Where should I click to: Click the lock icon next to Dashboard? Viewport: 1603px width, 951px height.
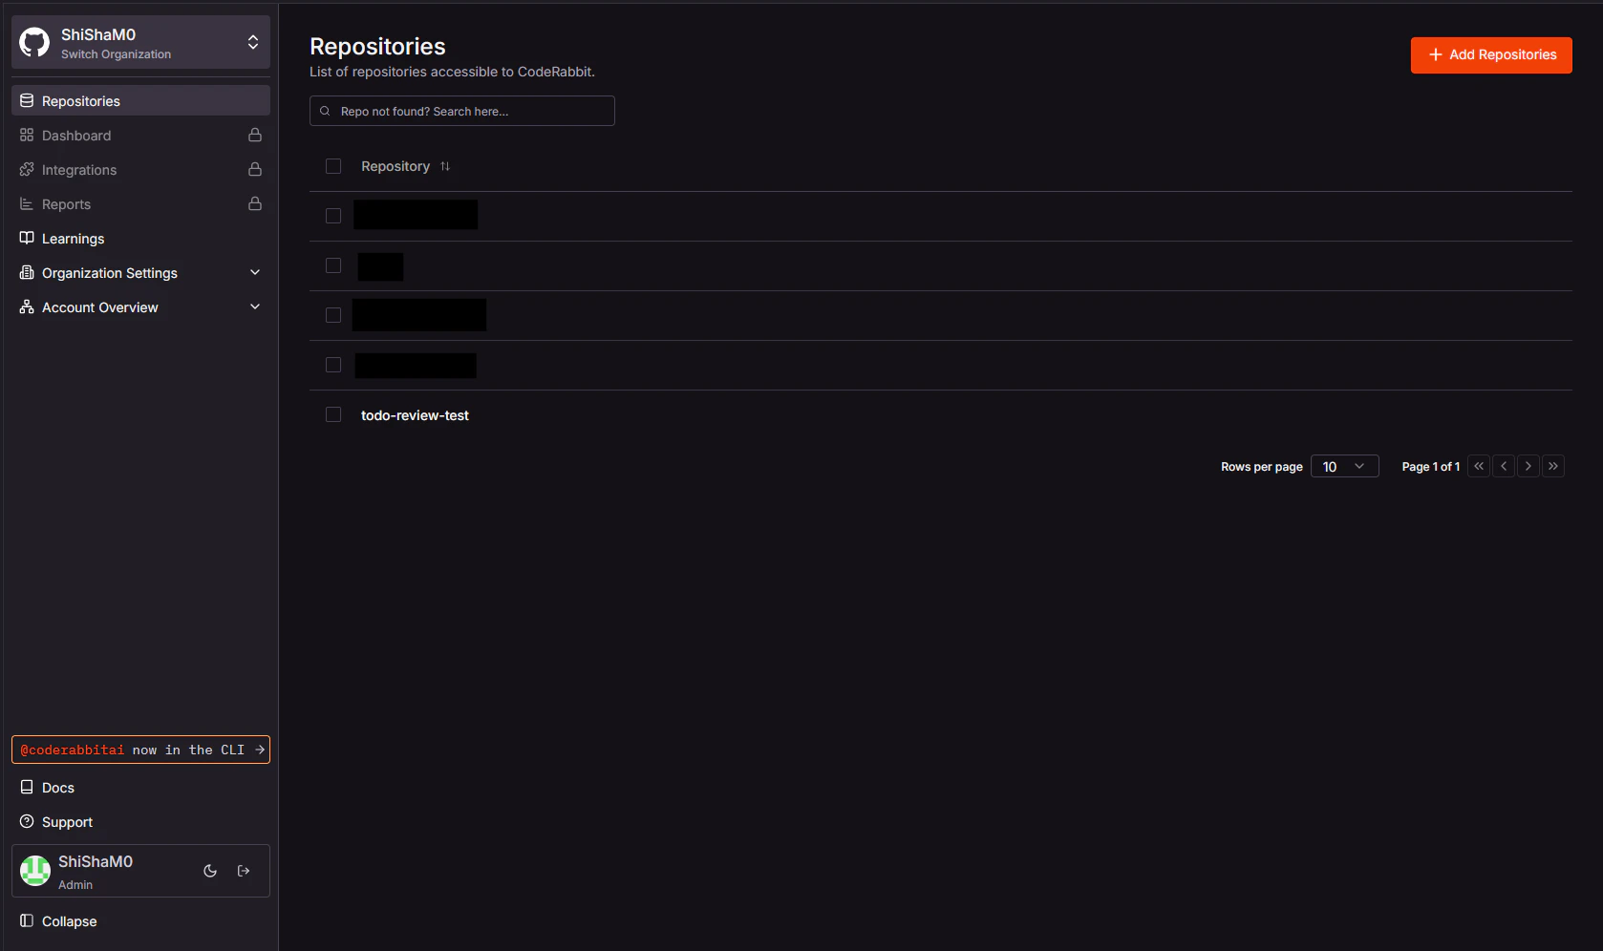(x=255, y=135)
